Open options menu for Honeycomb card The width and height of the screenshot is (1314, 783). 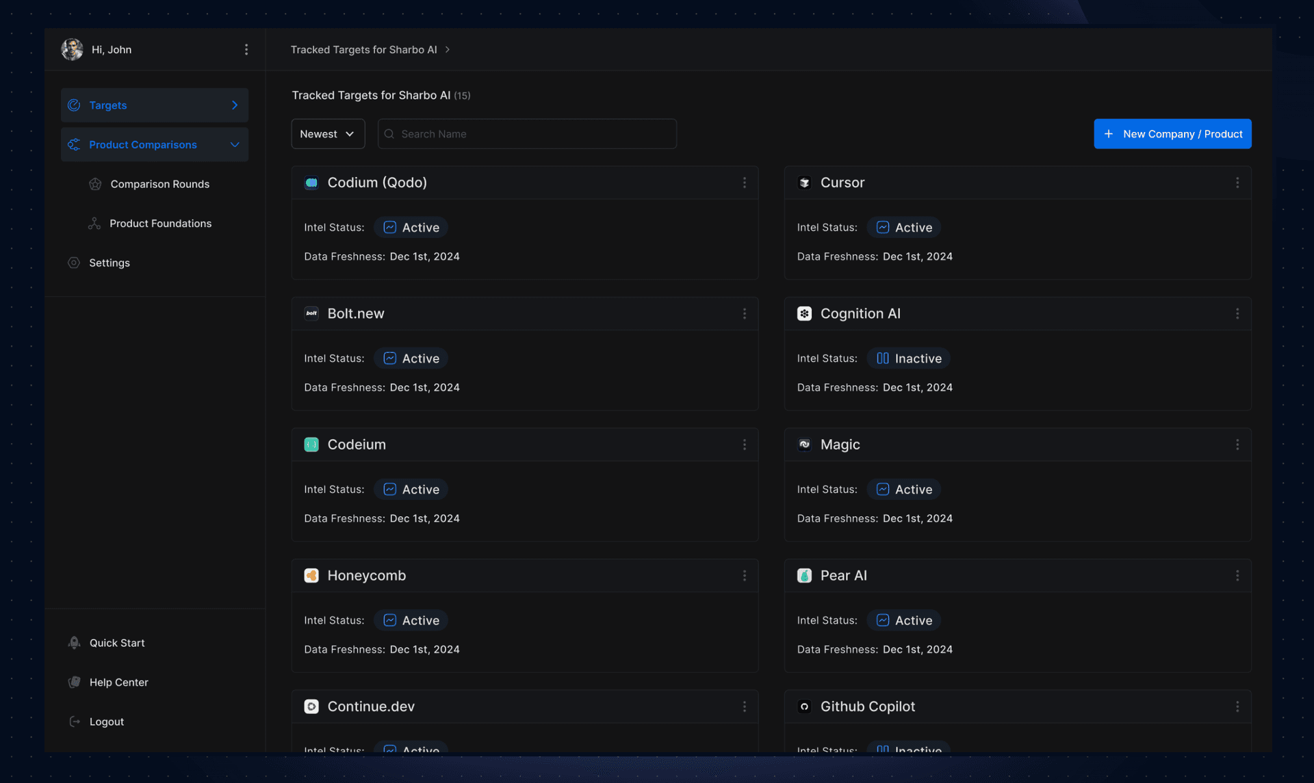[x=745, y=576]
